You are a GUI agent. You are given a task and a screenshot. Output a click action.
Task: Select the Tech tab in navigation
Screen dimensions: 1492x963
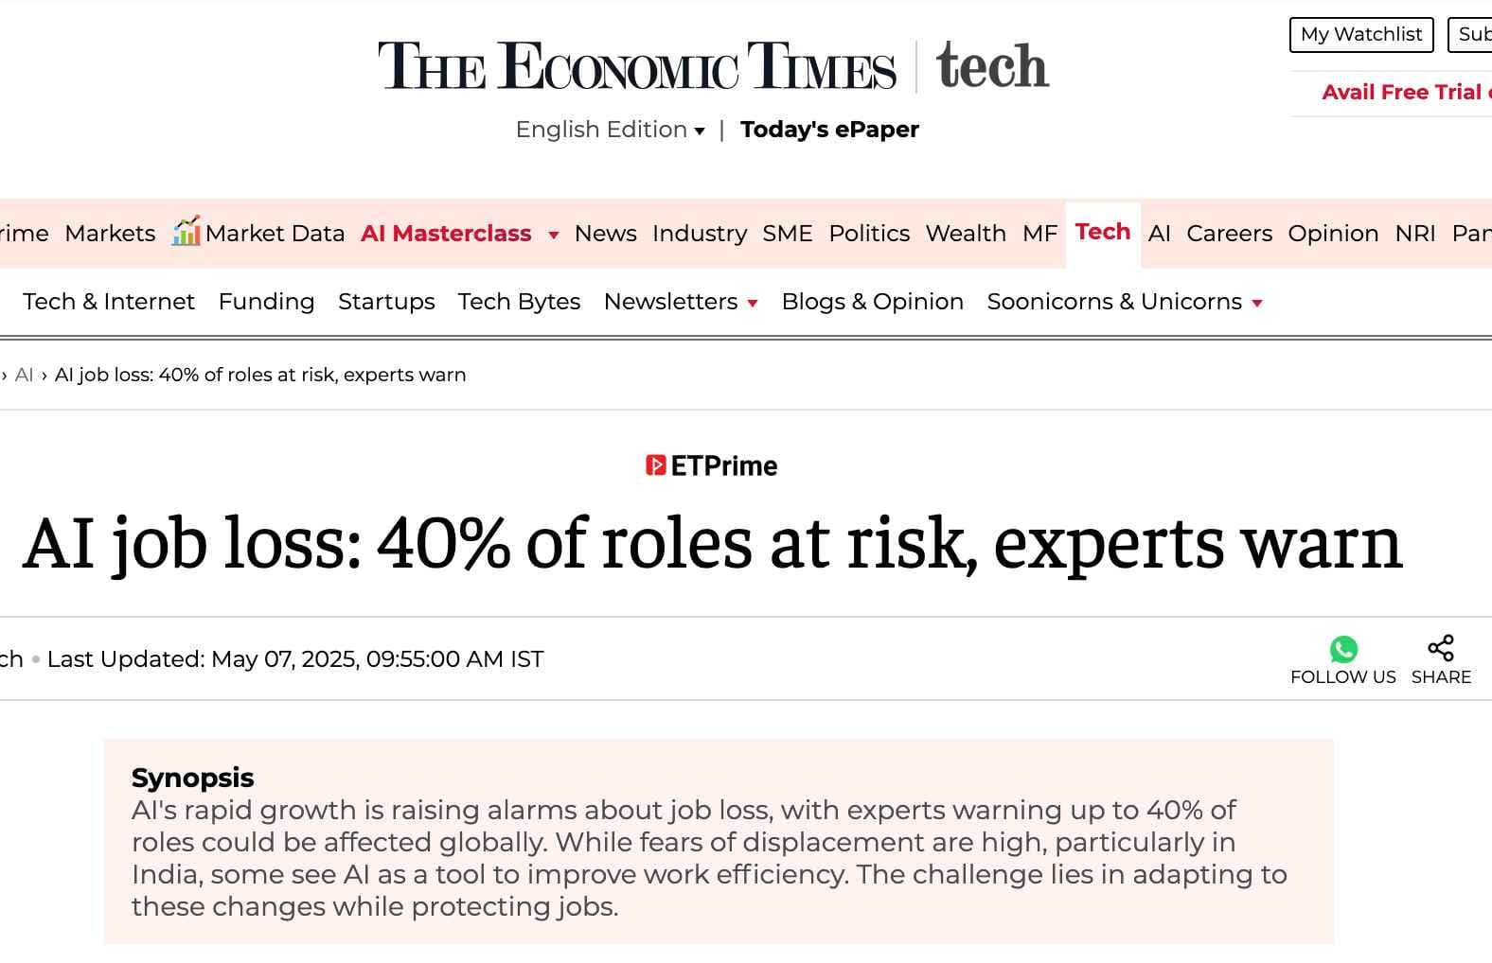tap(1103, 232)
